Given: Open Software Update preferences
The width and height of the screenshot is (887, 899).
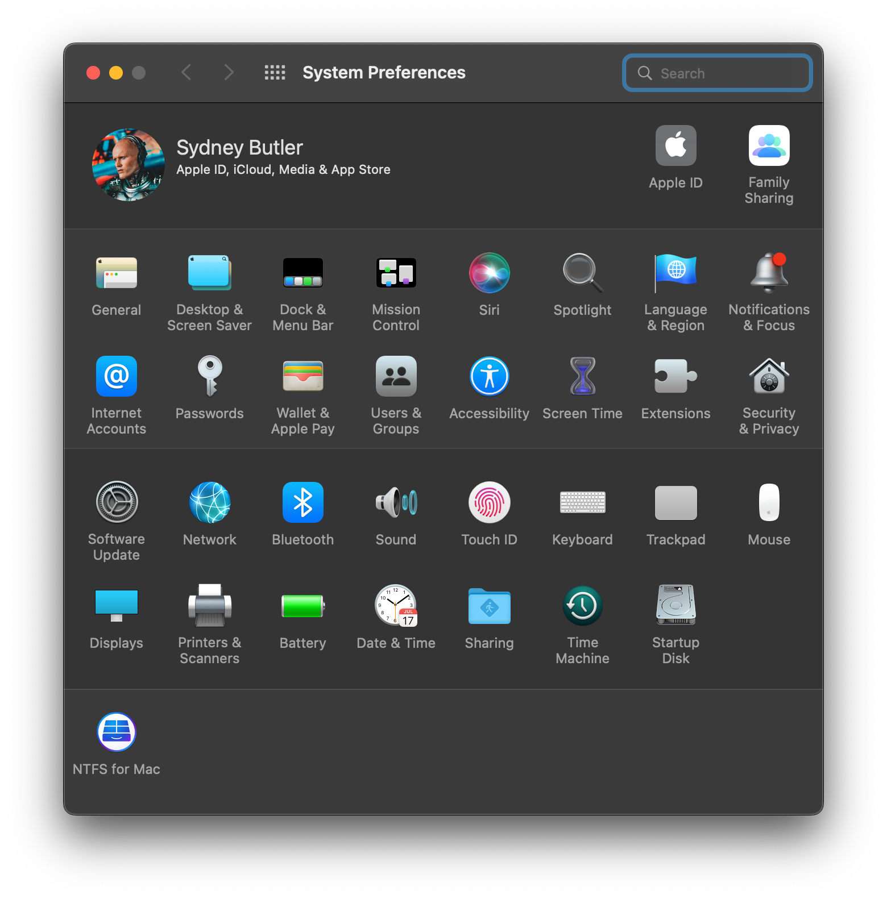Looking at the screenshot, I should point(117,503).
